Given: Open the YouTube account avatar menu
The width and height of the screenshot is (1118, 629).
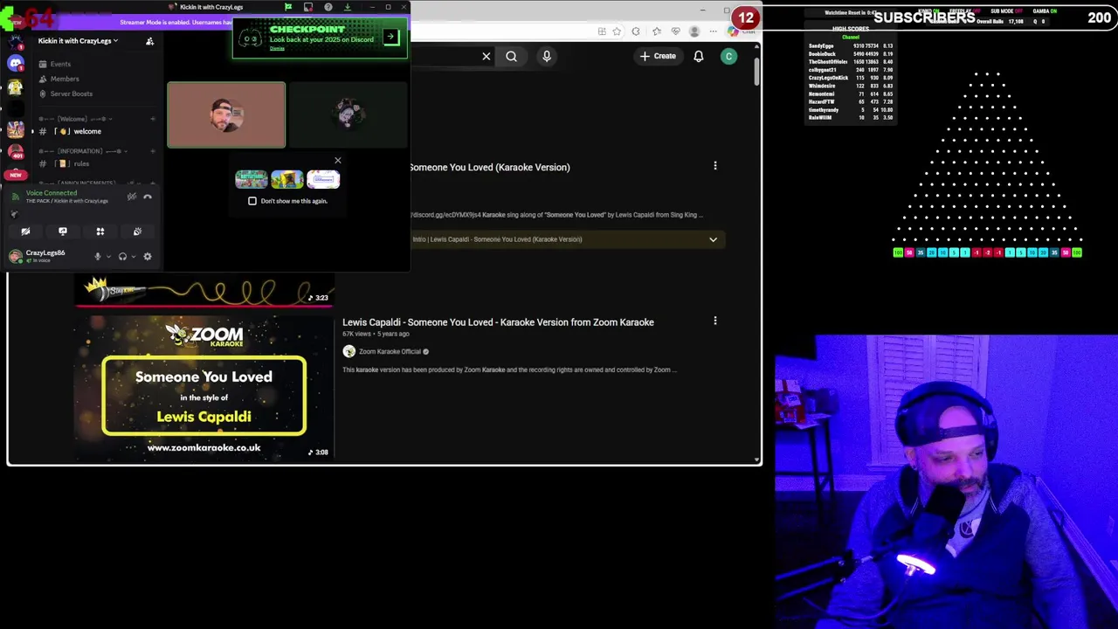Looking at the screenshot, I should pyautogui.click(x=728, y=56).
